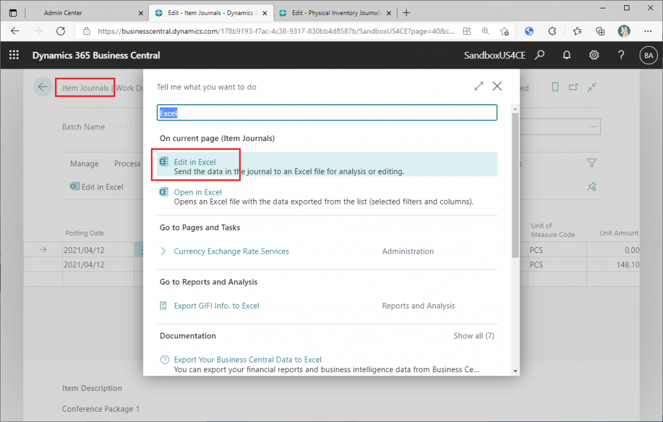Screen dimensions: 663x422
Task: Open a new browser tab
Action: tap(407, 13)
